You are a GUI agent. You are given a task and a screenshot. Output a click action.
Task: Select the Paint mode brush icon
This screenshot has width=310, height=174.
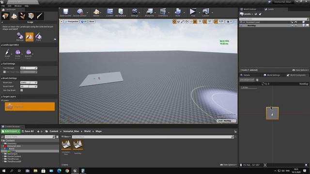coord(40,16)
